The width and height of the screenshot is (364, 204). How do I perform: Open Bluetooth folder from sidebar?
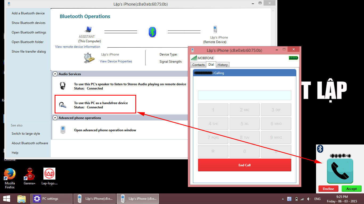(27, 42)
